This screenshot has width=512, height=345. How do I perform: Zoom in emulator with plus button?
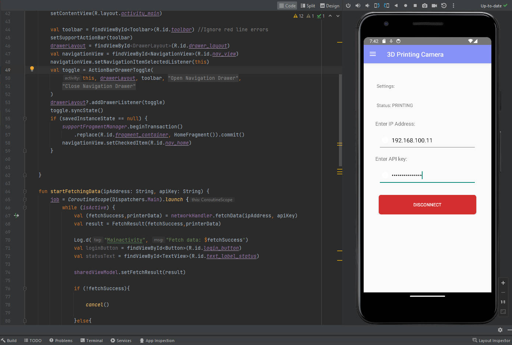coord(503,283)
